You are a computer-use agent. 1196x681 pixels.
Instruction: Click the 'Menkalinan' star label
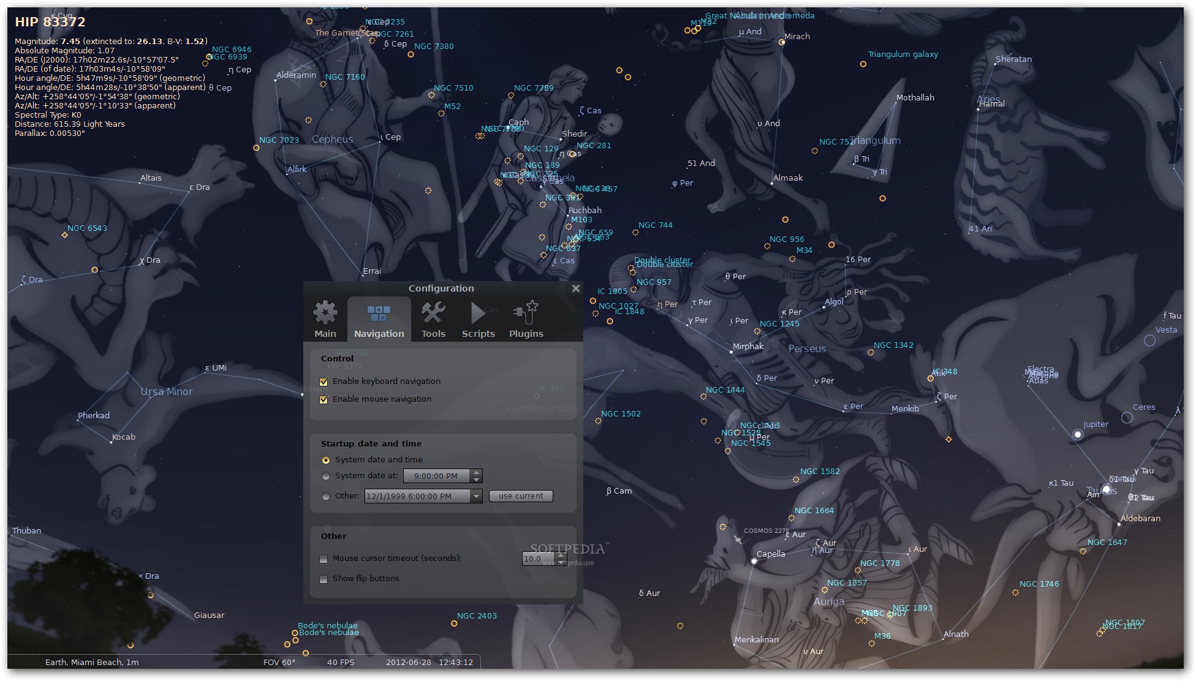click(x=757, y=639)
